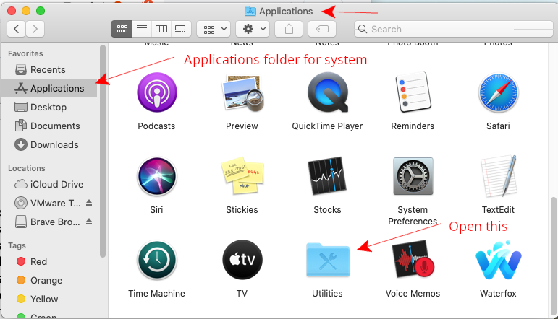The image size is (558, 319).
Task: Select the Stocks app icon
Action: click(327, 175)
